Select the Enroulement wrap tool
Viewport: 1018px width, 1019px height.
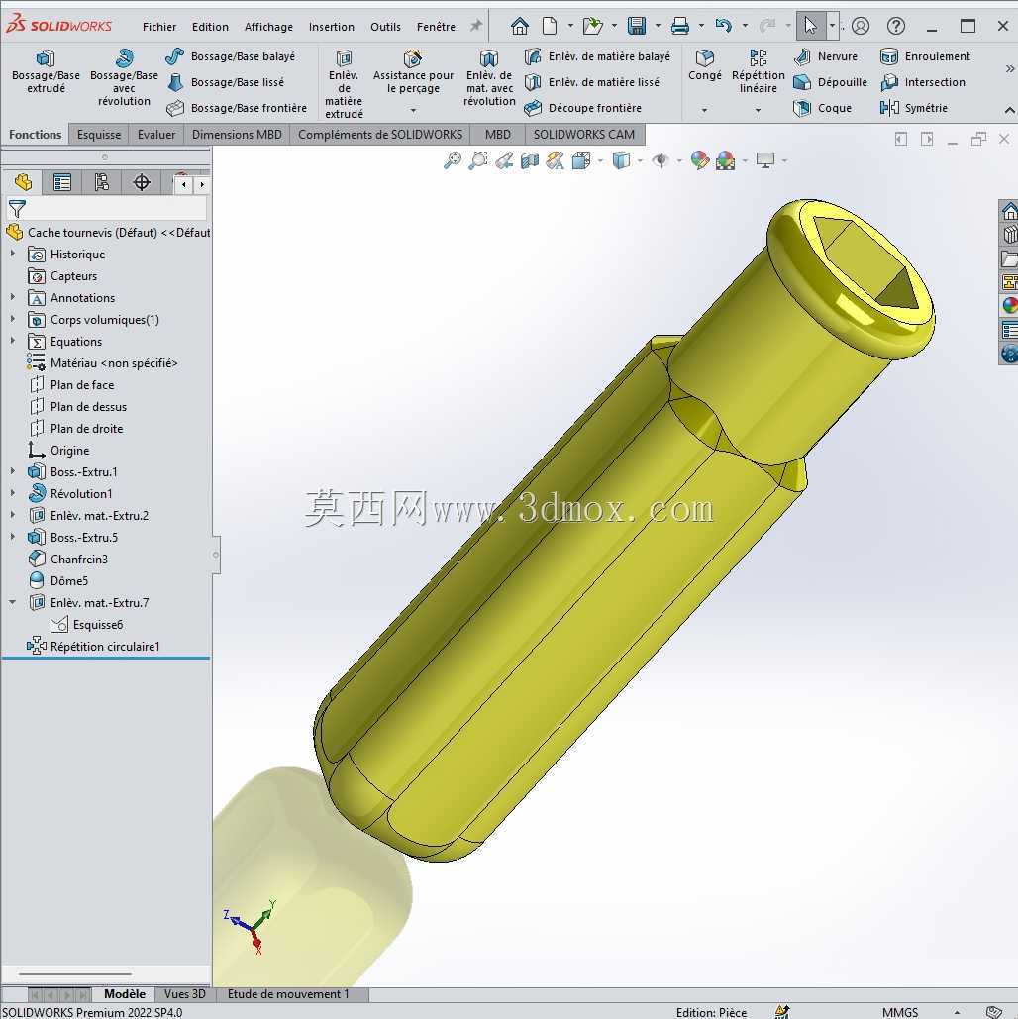(926, 56)
